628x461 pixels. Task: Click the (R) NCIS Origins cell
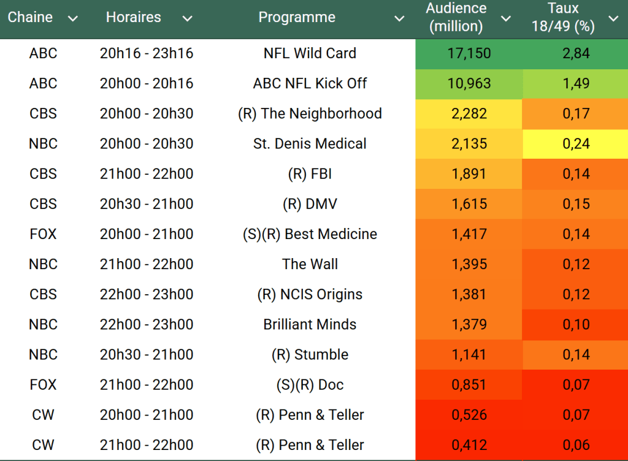coord(310,294)
